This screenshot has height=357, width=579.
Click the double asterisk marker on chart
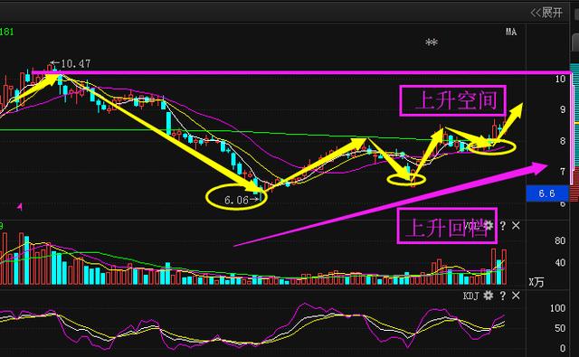pyautogui.click(x=432, y=42)
